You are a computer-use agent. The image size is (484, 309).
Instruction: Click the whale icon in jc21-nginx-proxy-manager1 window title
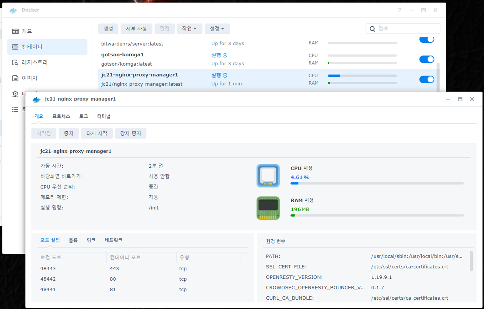point(36,99)
